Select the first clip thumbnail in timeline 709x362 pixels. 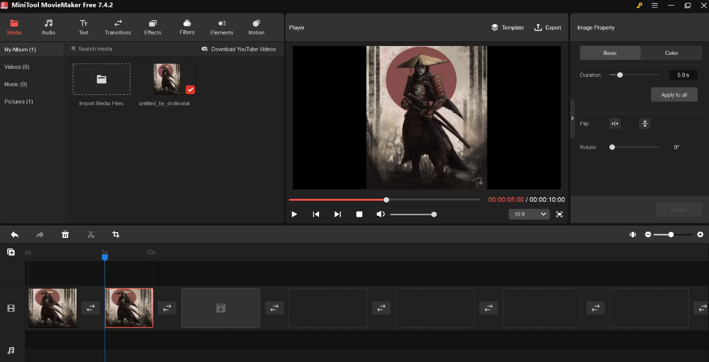(x=52, y=308)
